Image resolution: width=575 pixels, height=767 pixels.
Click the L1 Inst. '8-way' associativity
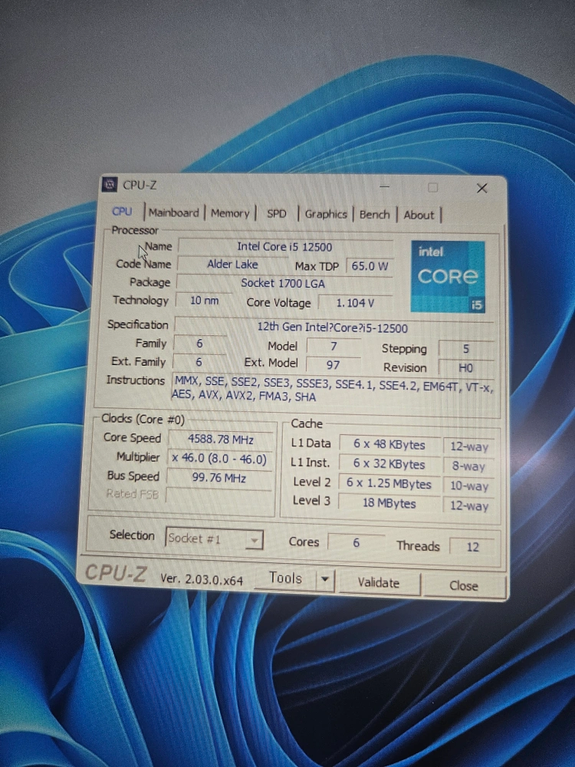468,466
